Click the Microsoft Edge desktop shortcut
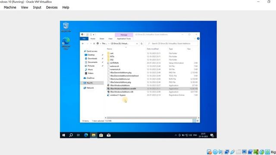The image size is (276, 155). pyautogui.click(x=66, y=43)
